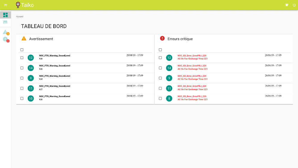Image resolution: width=298 pixels, height=168 pixels.
Task: Check the critical error row with badge 11
Action: pos(160,88)
